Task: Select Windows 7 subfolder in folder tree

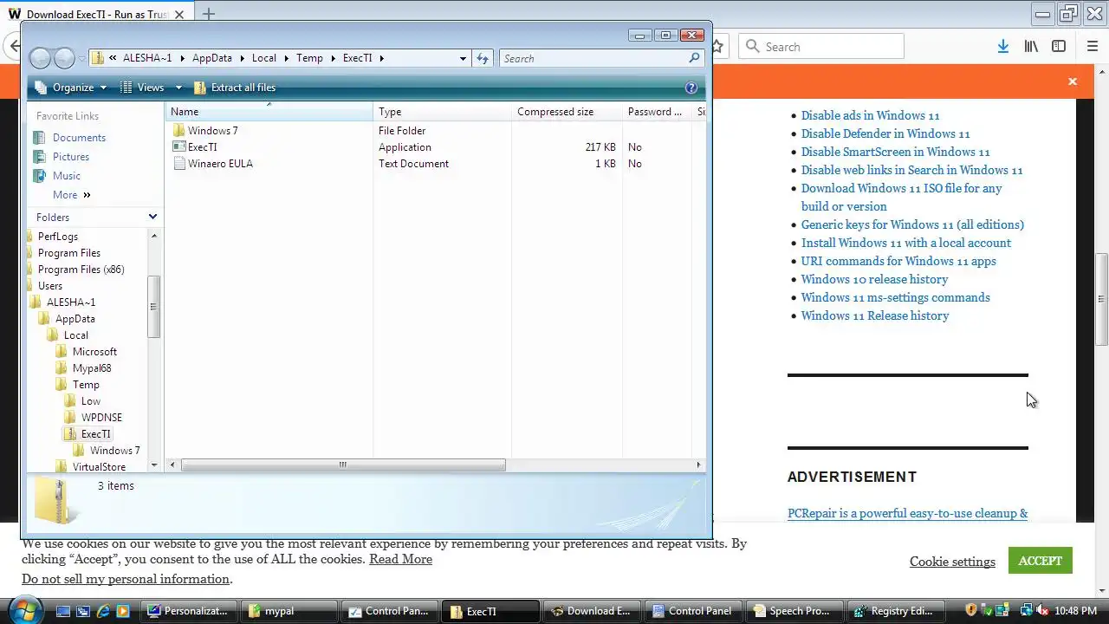Action: [114, 451]
